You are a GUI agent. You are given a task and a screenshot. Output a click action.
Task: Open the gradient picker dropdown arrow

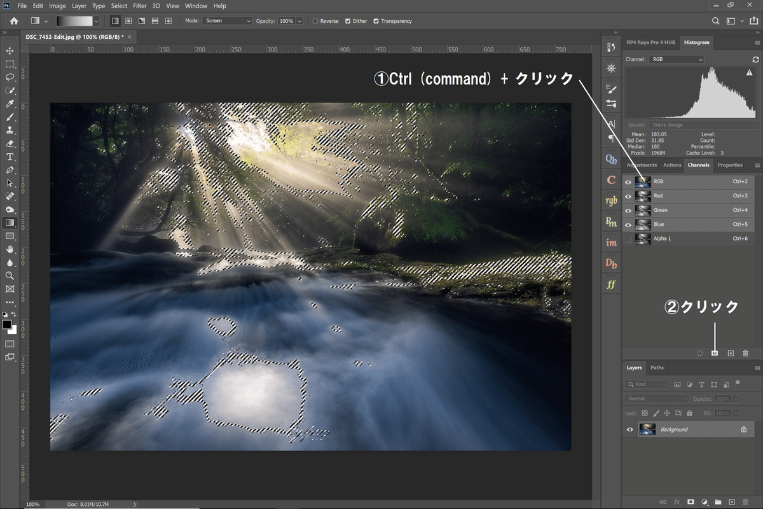click(97, 21)
